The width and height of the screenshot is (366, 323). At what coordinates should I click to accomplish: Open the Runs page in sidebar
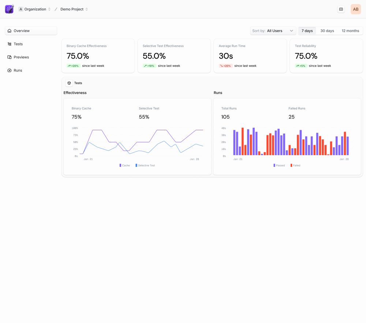31,71
